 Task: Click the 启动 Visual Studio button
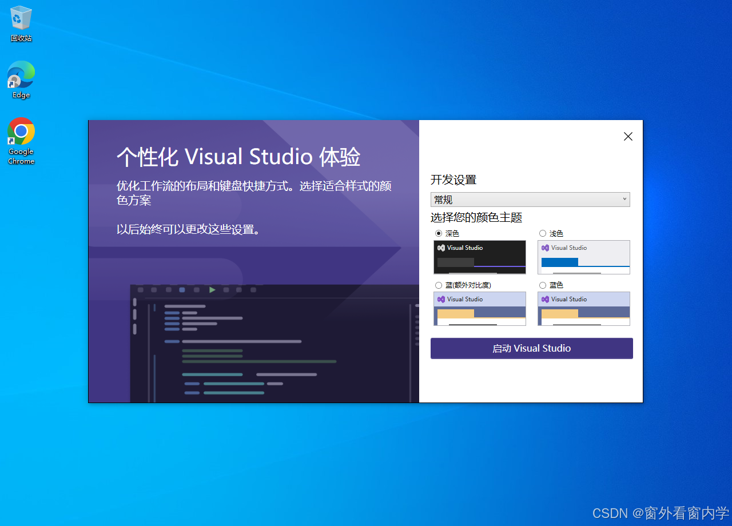532,348
